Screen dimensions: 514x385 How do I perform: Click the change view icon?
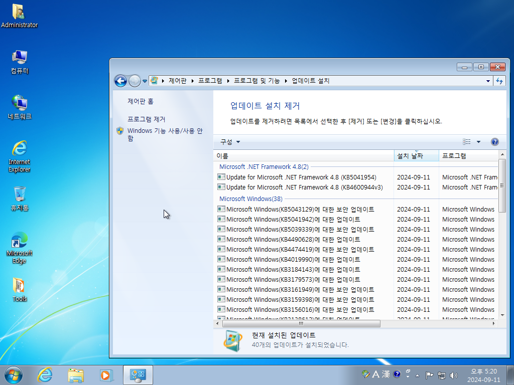(x=466, y=142)
